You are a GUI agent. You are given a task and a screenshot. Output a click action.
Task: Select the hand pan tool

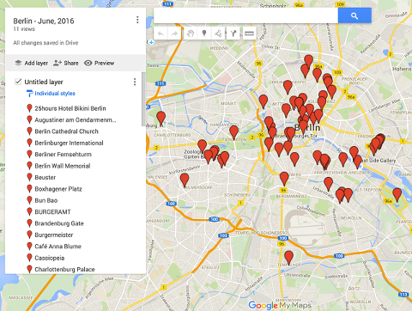[x=191, y=34]
